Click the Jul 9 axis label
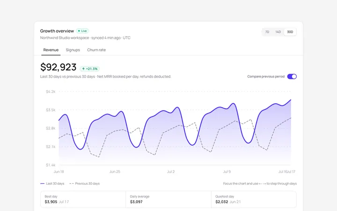337x211 pixels. [x=227, y=172]
